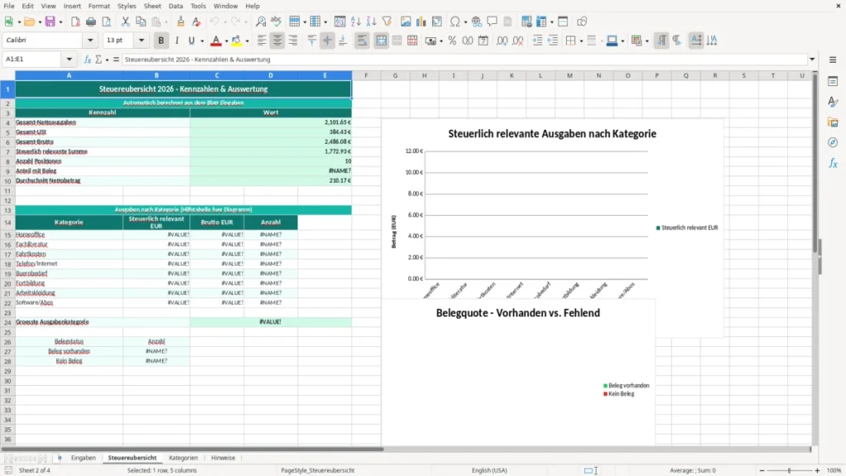846x476 pixels.
Task: Insert a comment with the speech bubble icon
Action: click(x=492, y=21)
